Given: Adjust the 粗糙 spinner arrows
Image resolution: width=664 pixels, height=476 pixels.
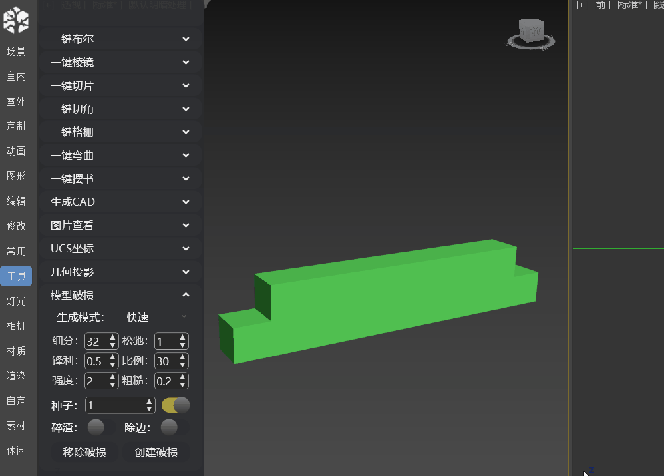Looking at the screenshot, I should click(x=182, y=381).
